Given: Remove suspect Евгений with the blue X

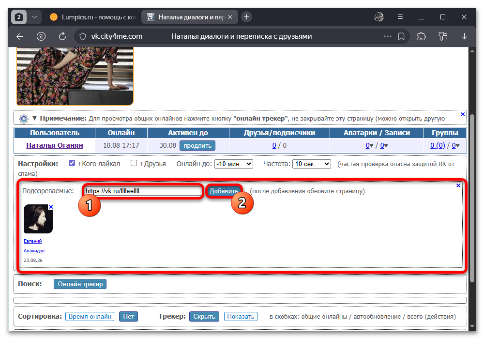Looking at the screenshot, I should 51,207.
